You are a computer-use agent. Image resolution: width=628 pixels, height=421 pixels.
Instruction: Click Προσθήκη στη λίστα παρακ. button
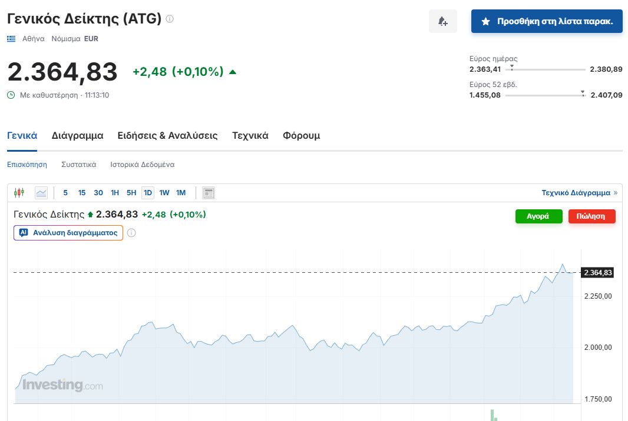(547, 21)
